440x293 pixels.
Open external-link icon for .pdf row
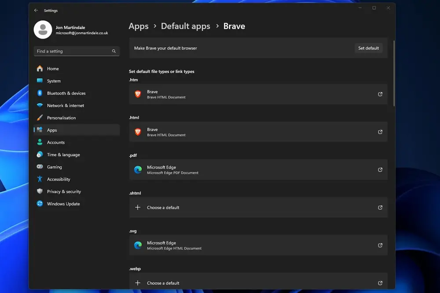point(380,170)
